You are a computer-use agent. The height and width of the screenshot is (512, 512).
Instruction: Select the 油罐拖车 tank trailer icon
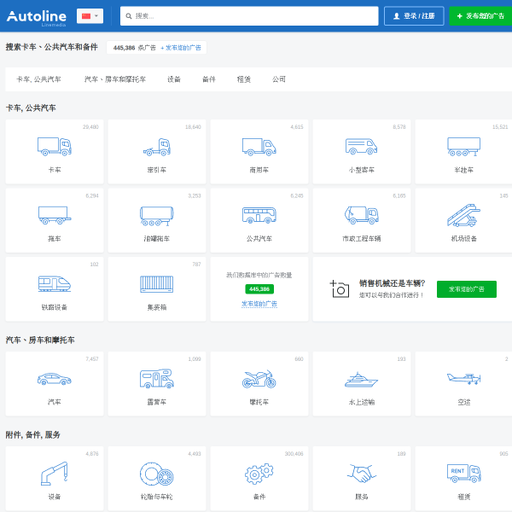click(157, 216)
